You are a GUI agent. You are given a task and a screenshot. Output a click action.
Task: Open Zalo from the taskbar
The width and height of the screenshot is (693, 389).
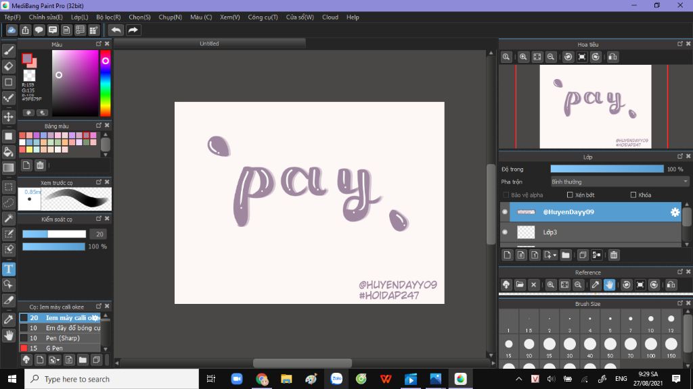point(336,379)
